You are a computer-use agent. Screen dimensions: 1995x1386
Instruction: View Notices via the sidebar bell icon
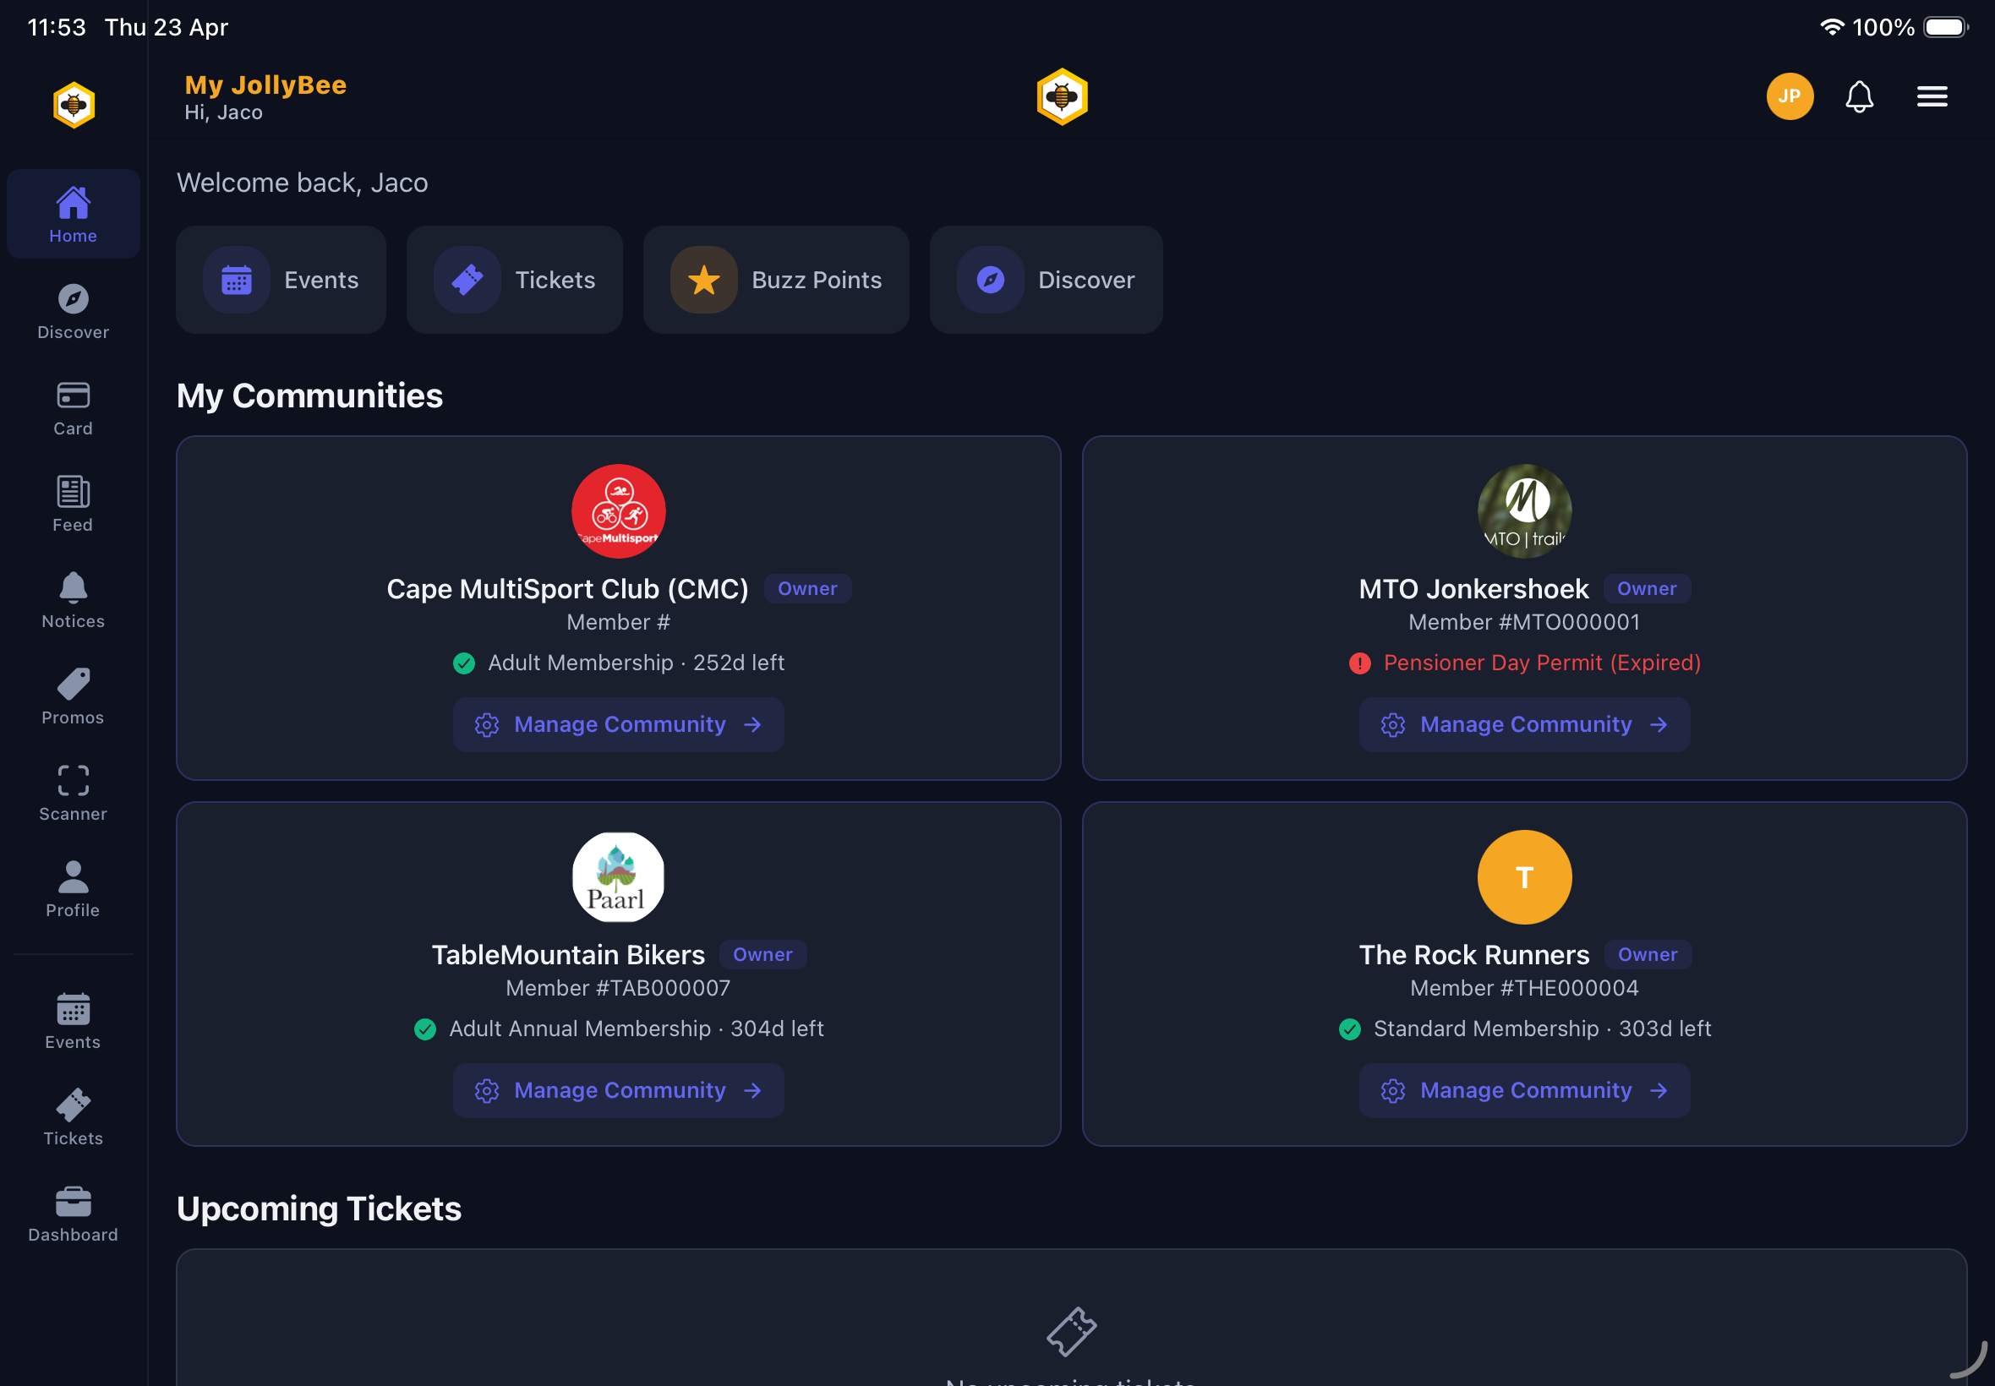point(73,598)
